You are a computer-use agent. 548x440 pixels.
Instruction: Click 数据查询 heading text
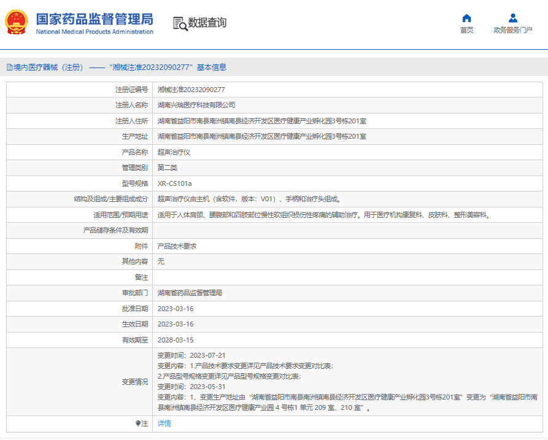point(207,23)
